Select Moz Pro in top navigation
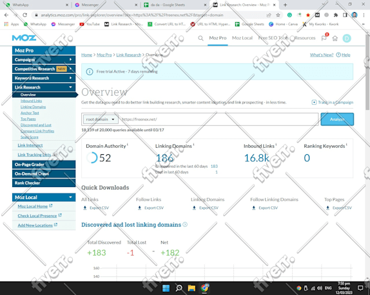Viewport: 370px width, 295px height. (218, 38)
